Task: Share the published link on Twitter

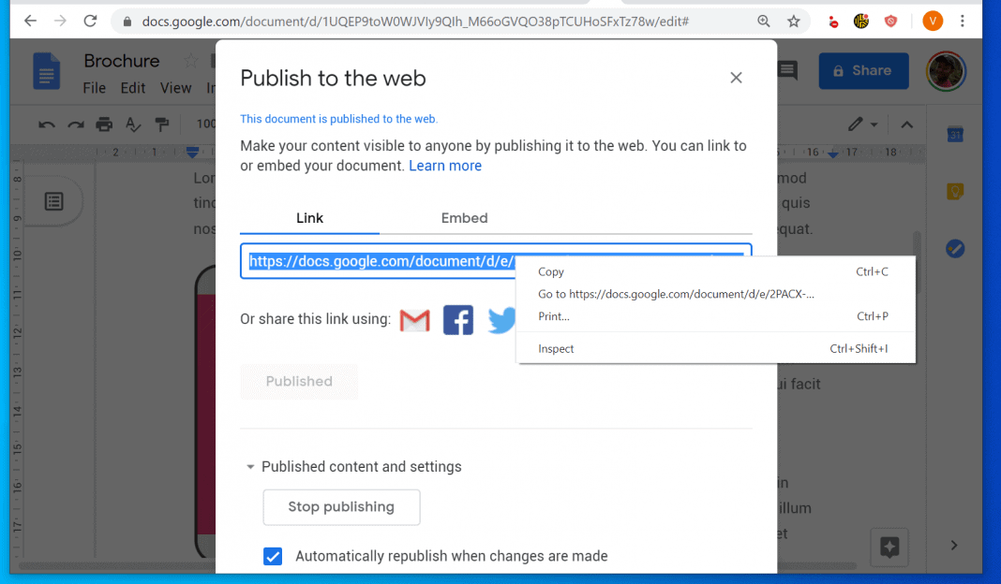Action: tap(501, 320)
